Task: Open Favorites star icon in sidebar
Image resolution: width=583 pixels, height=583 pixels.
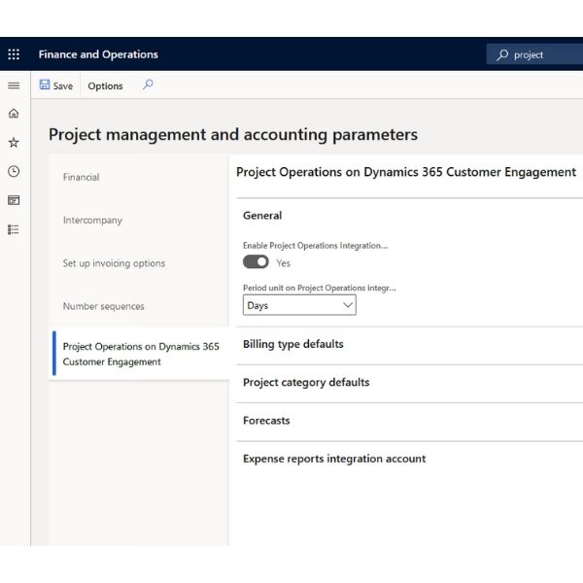Action: [x=14, y=143]
